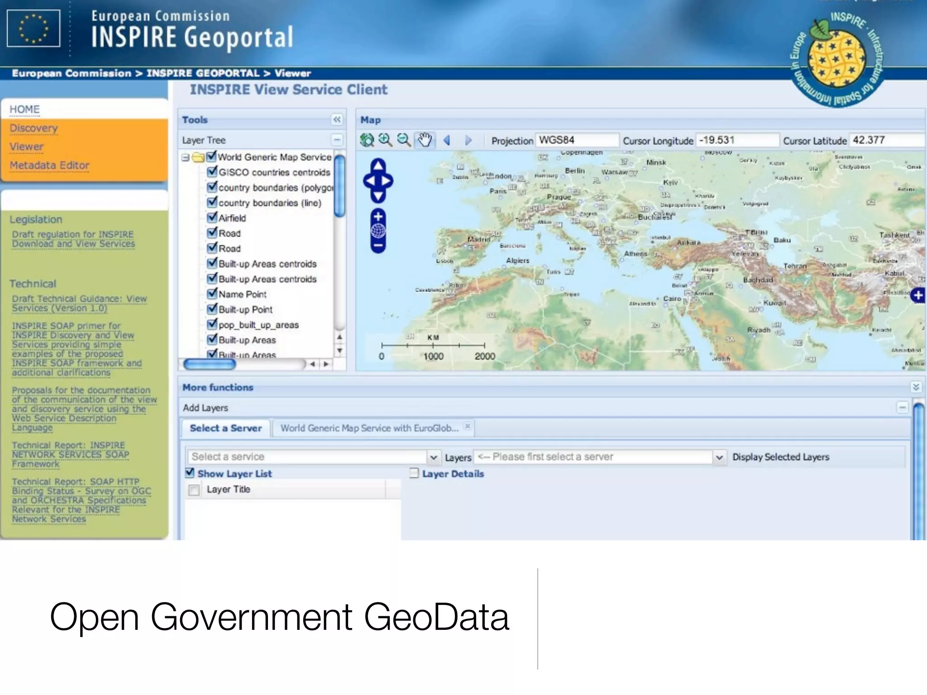Viewport: 927px width, 695px height.
Task: Activate the pan hand tool
Action: click(x=425, y=140)
